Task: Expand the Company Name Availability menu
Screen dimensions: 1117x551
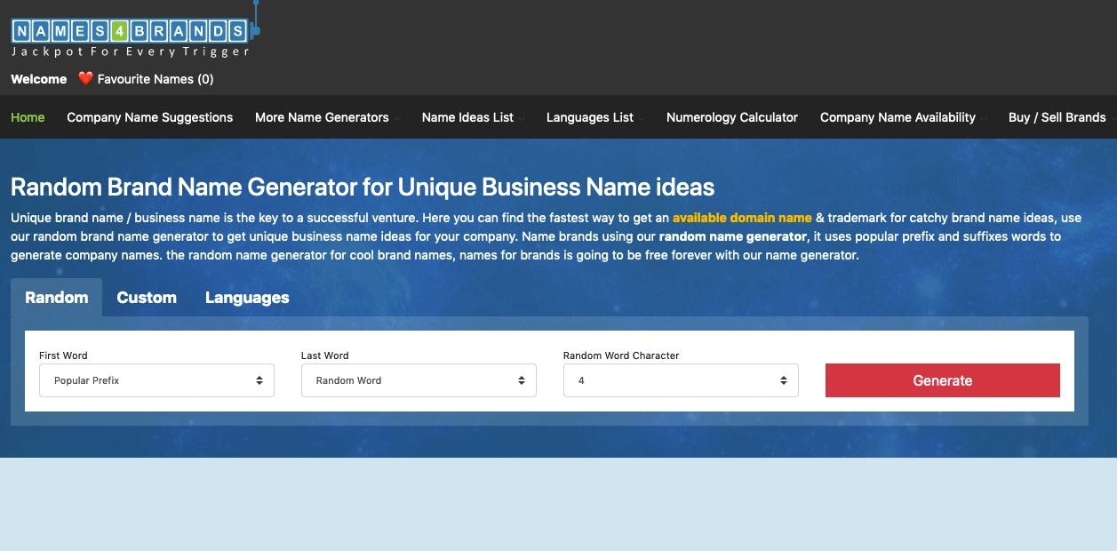Action: 898,116
